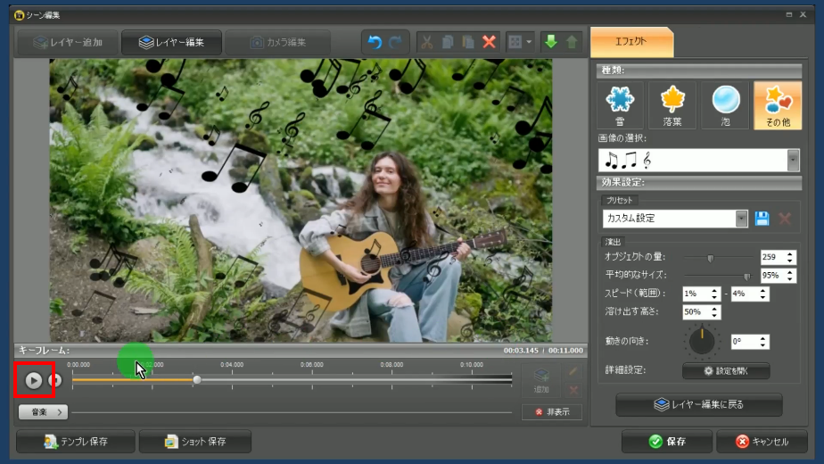Open the grid layout dropdown in toolbar
The width and height of the screenshot is (824, 464).
[x=520, y=42]
